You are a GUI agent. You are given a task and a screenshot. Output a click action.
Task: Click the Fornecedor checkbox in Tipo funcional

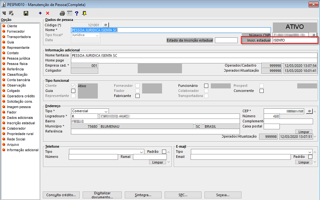click(138, 86)
